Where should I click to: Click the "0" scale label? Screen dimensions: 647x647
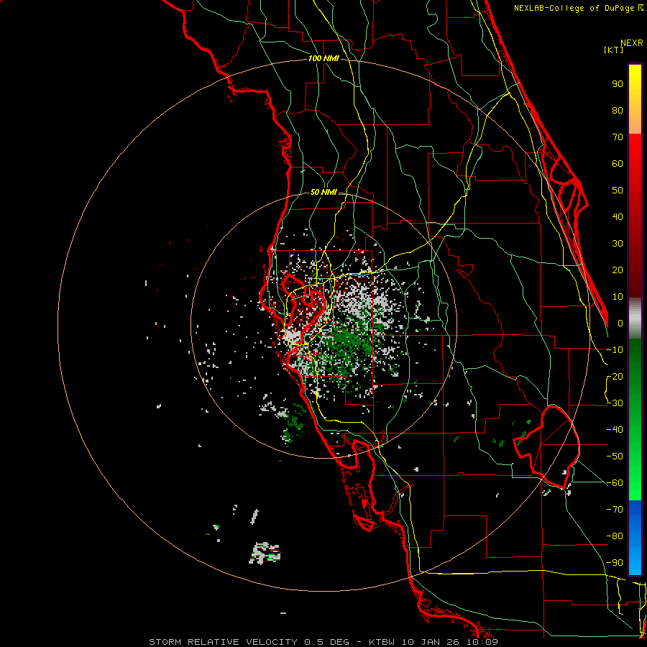click(620, 323)
